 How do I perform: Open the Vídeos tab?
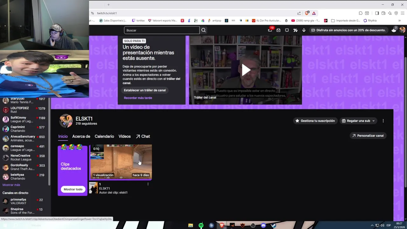coord(125,136)
